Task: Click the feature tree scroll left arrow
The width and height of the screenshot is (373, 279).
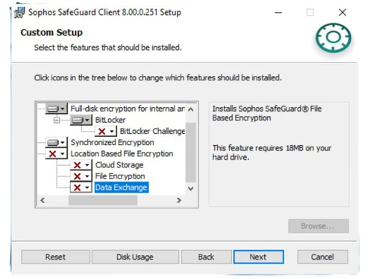Action: click(43, 200)
